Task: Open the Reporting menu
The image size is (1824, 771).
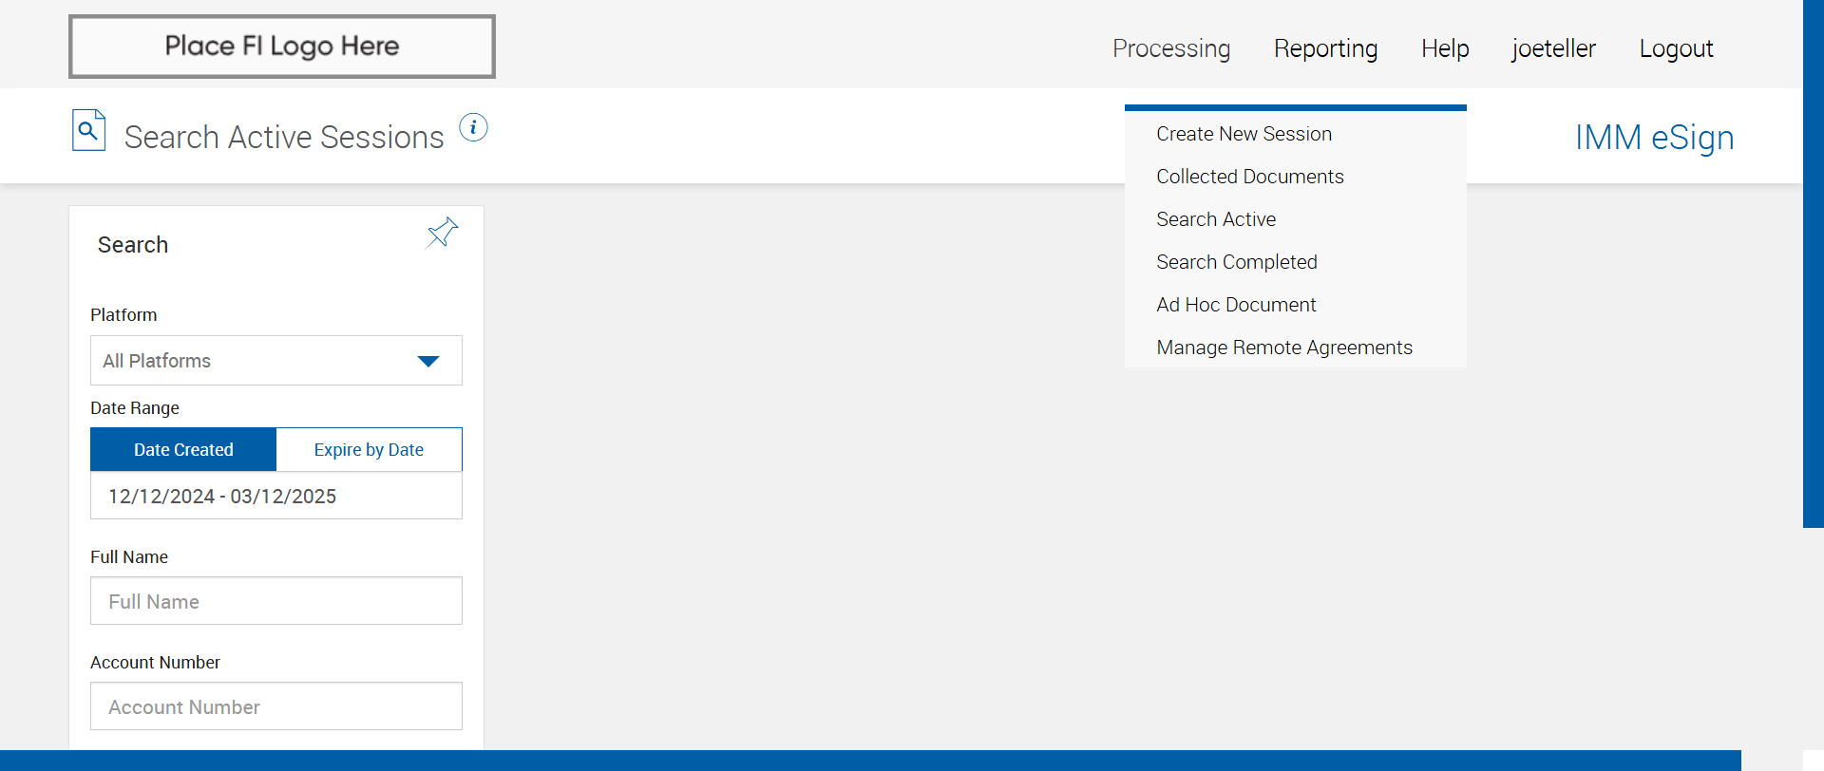Action: (x=1325, y=48)
